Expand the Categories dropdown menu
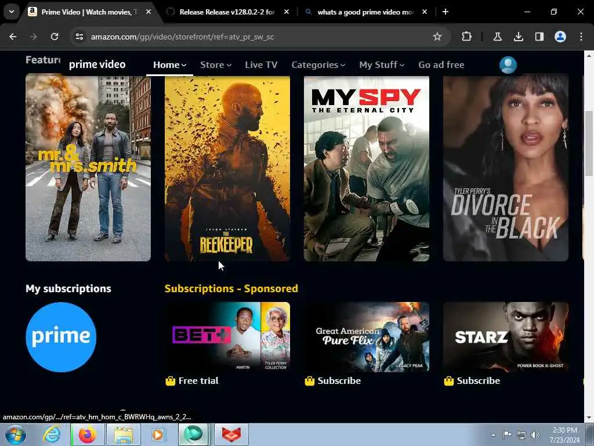This screenshot has width=594, height=446. pos(318,65)
